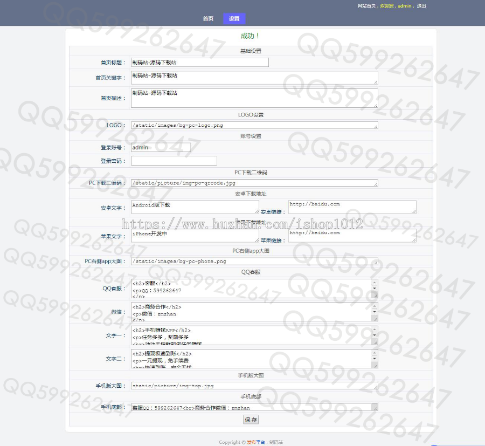
Task: Click the 账号设置 section heading
Action: 251,136
